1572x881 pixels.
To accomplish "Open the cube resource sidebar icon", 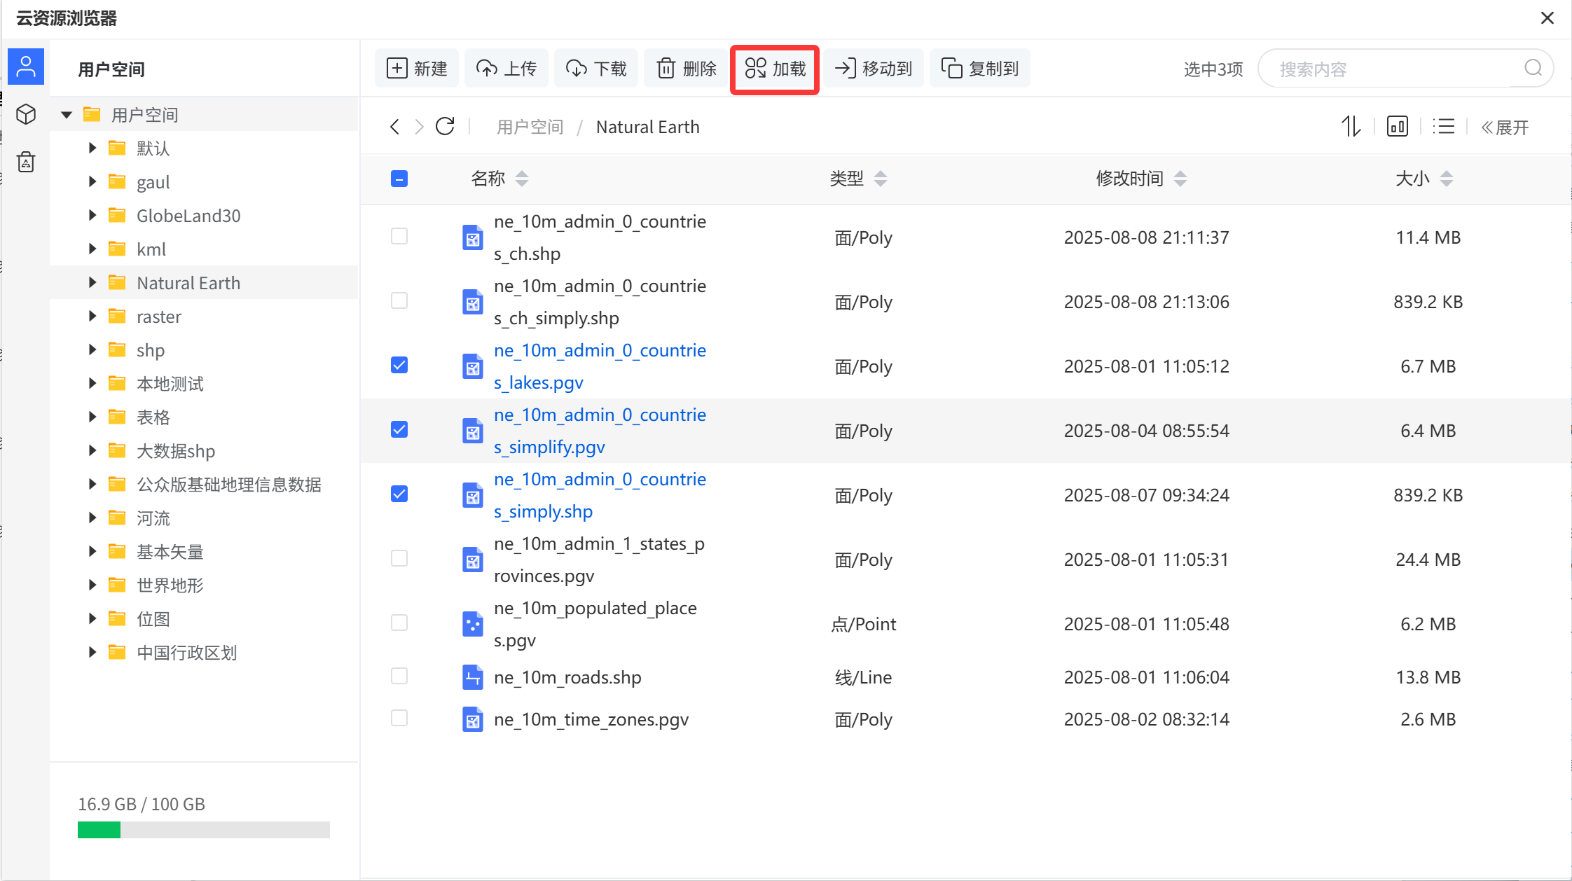I will click(x=26, y=114).
